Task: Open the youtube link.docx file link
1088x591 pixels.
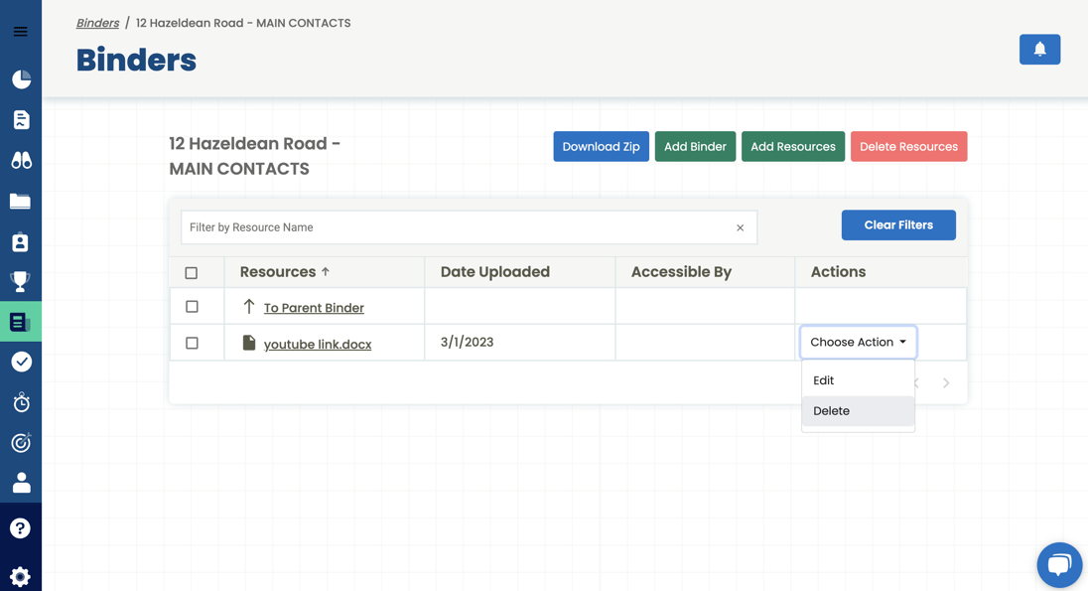Action: click(318, 345)
